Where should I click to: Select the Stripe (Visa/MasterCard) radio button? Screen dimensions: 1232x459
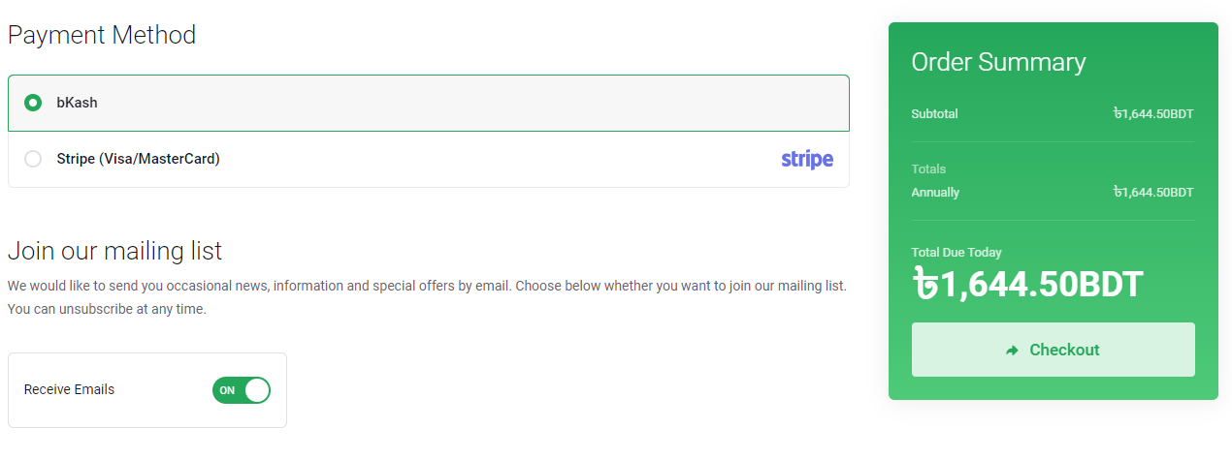[33, 159]
